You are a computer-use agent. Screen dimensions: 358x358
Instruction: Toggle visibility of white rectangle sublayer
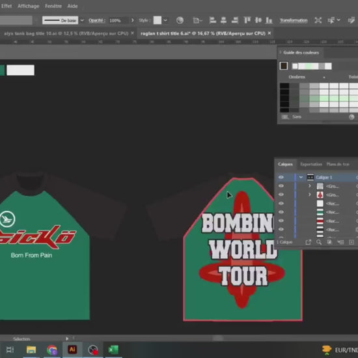coord(281,204)
